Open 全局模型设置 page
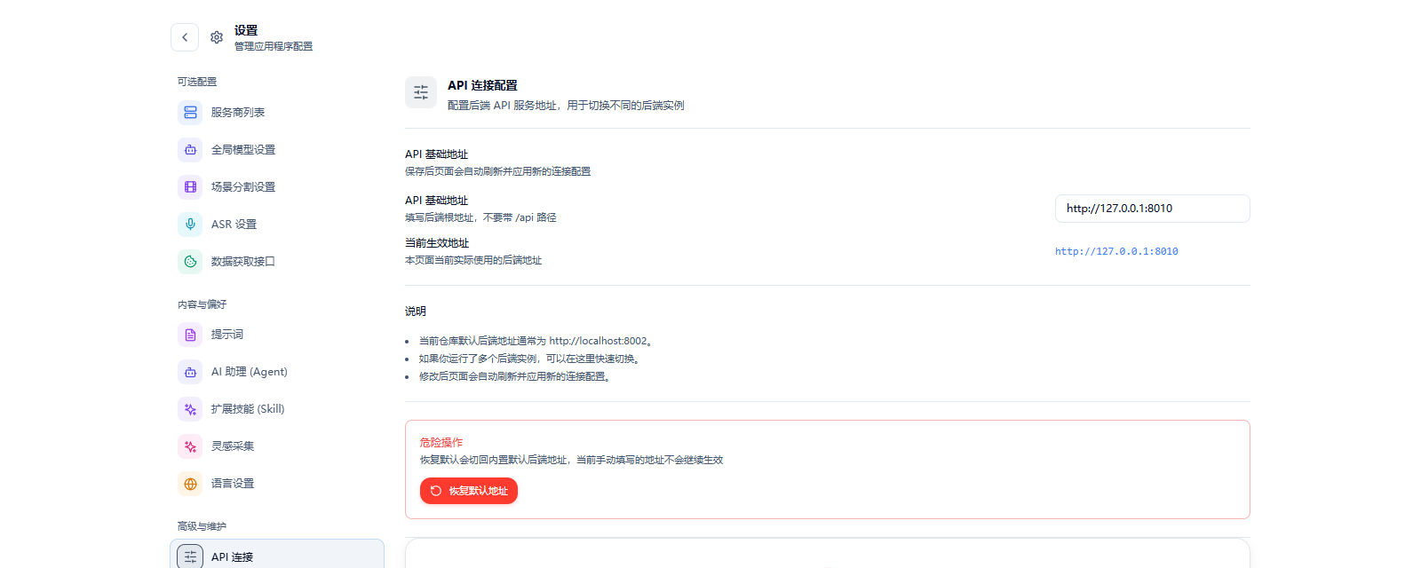 277,150
